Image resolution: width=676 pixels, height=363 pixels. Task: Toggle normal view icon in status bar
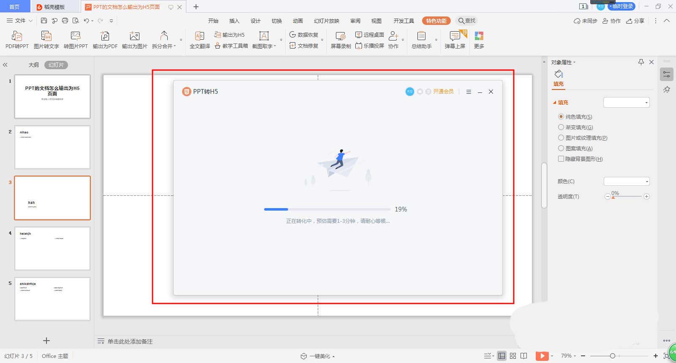[502, 356]
